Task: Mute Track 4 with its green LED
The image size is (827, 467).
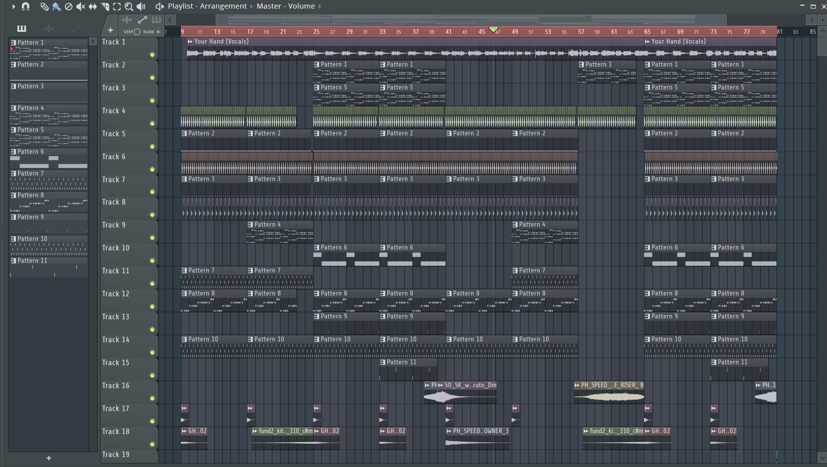Action: (x=152, y=123)
